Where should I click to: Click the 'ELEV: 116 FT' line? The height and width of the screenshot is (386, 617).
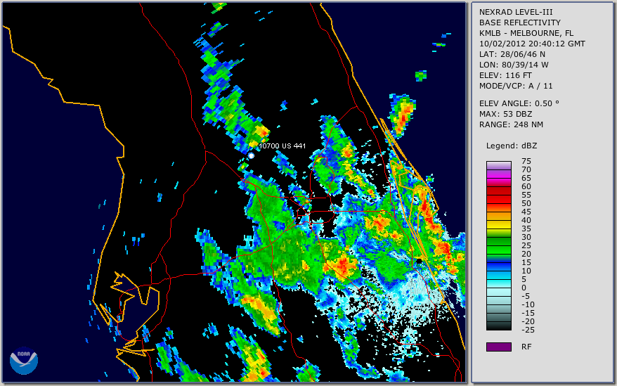click(505, 75)
